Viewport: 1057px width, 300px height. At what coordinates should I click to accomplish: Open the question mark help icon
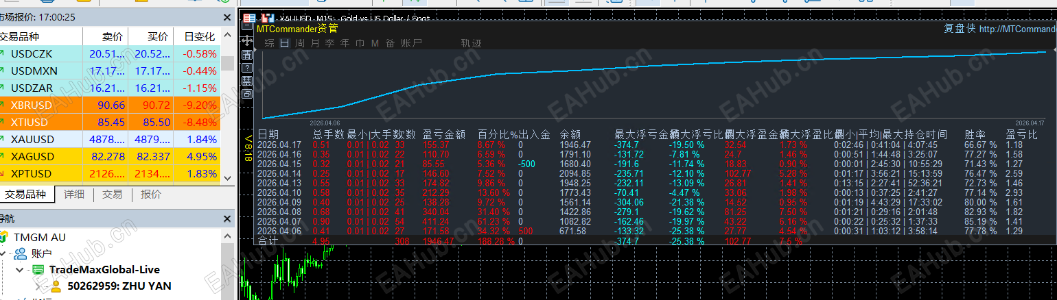coord(247,68)
